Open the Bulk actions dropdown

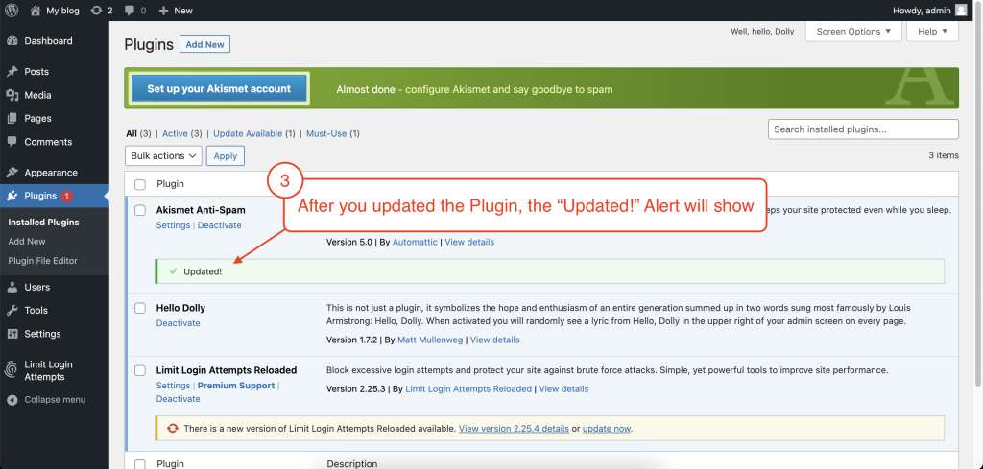coord(163,156)
